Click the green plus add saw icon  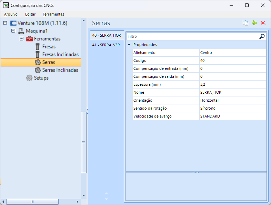(x=254, y=23)
